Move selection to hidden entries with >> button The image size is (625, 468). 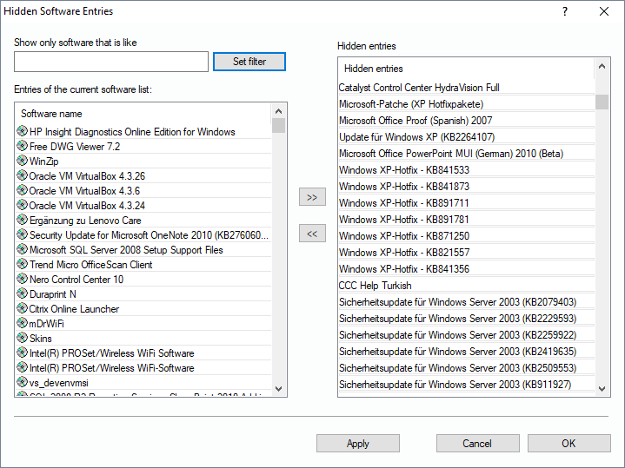point(312,197)
